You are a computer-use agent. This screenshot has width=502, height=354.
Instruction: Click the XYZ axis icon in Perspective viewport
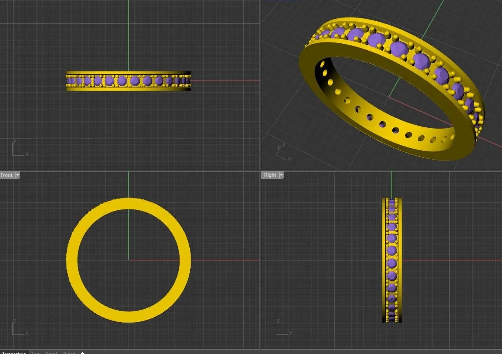click(x=282, y=152)
